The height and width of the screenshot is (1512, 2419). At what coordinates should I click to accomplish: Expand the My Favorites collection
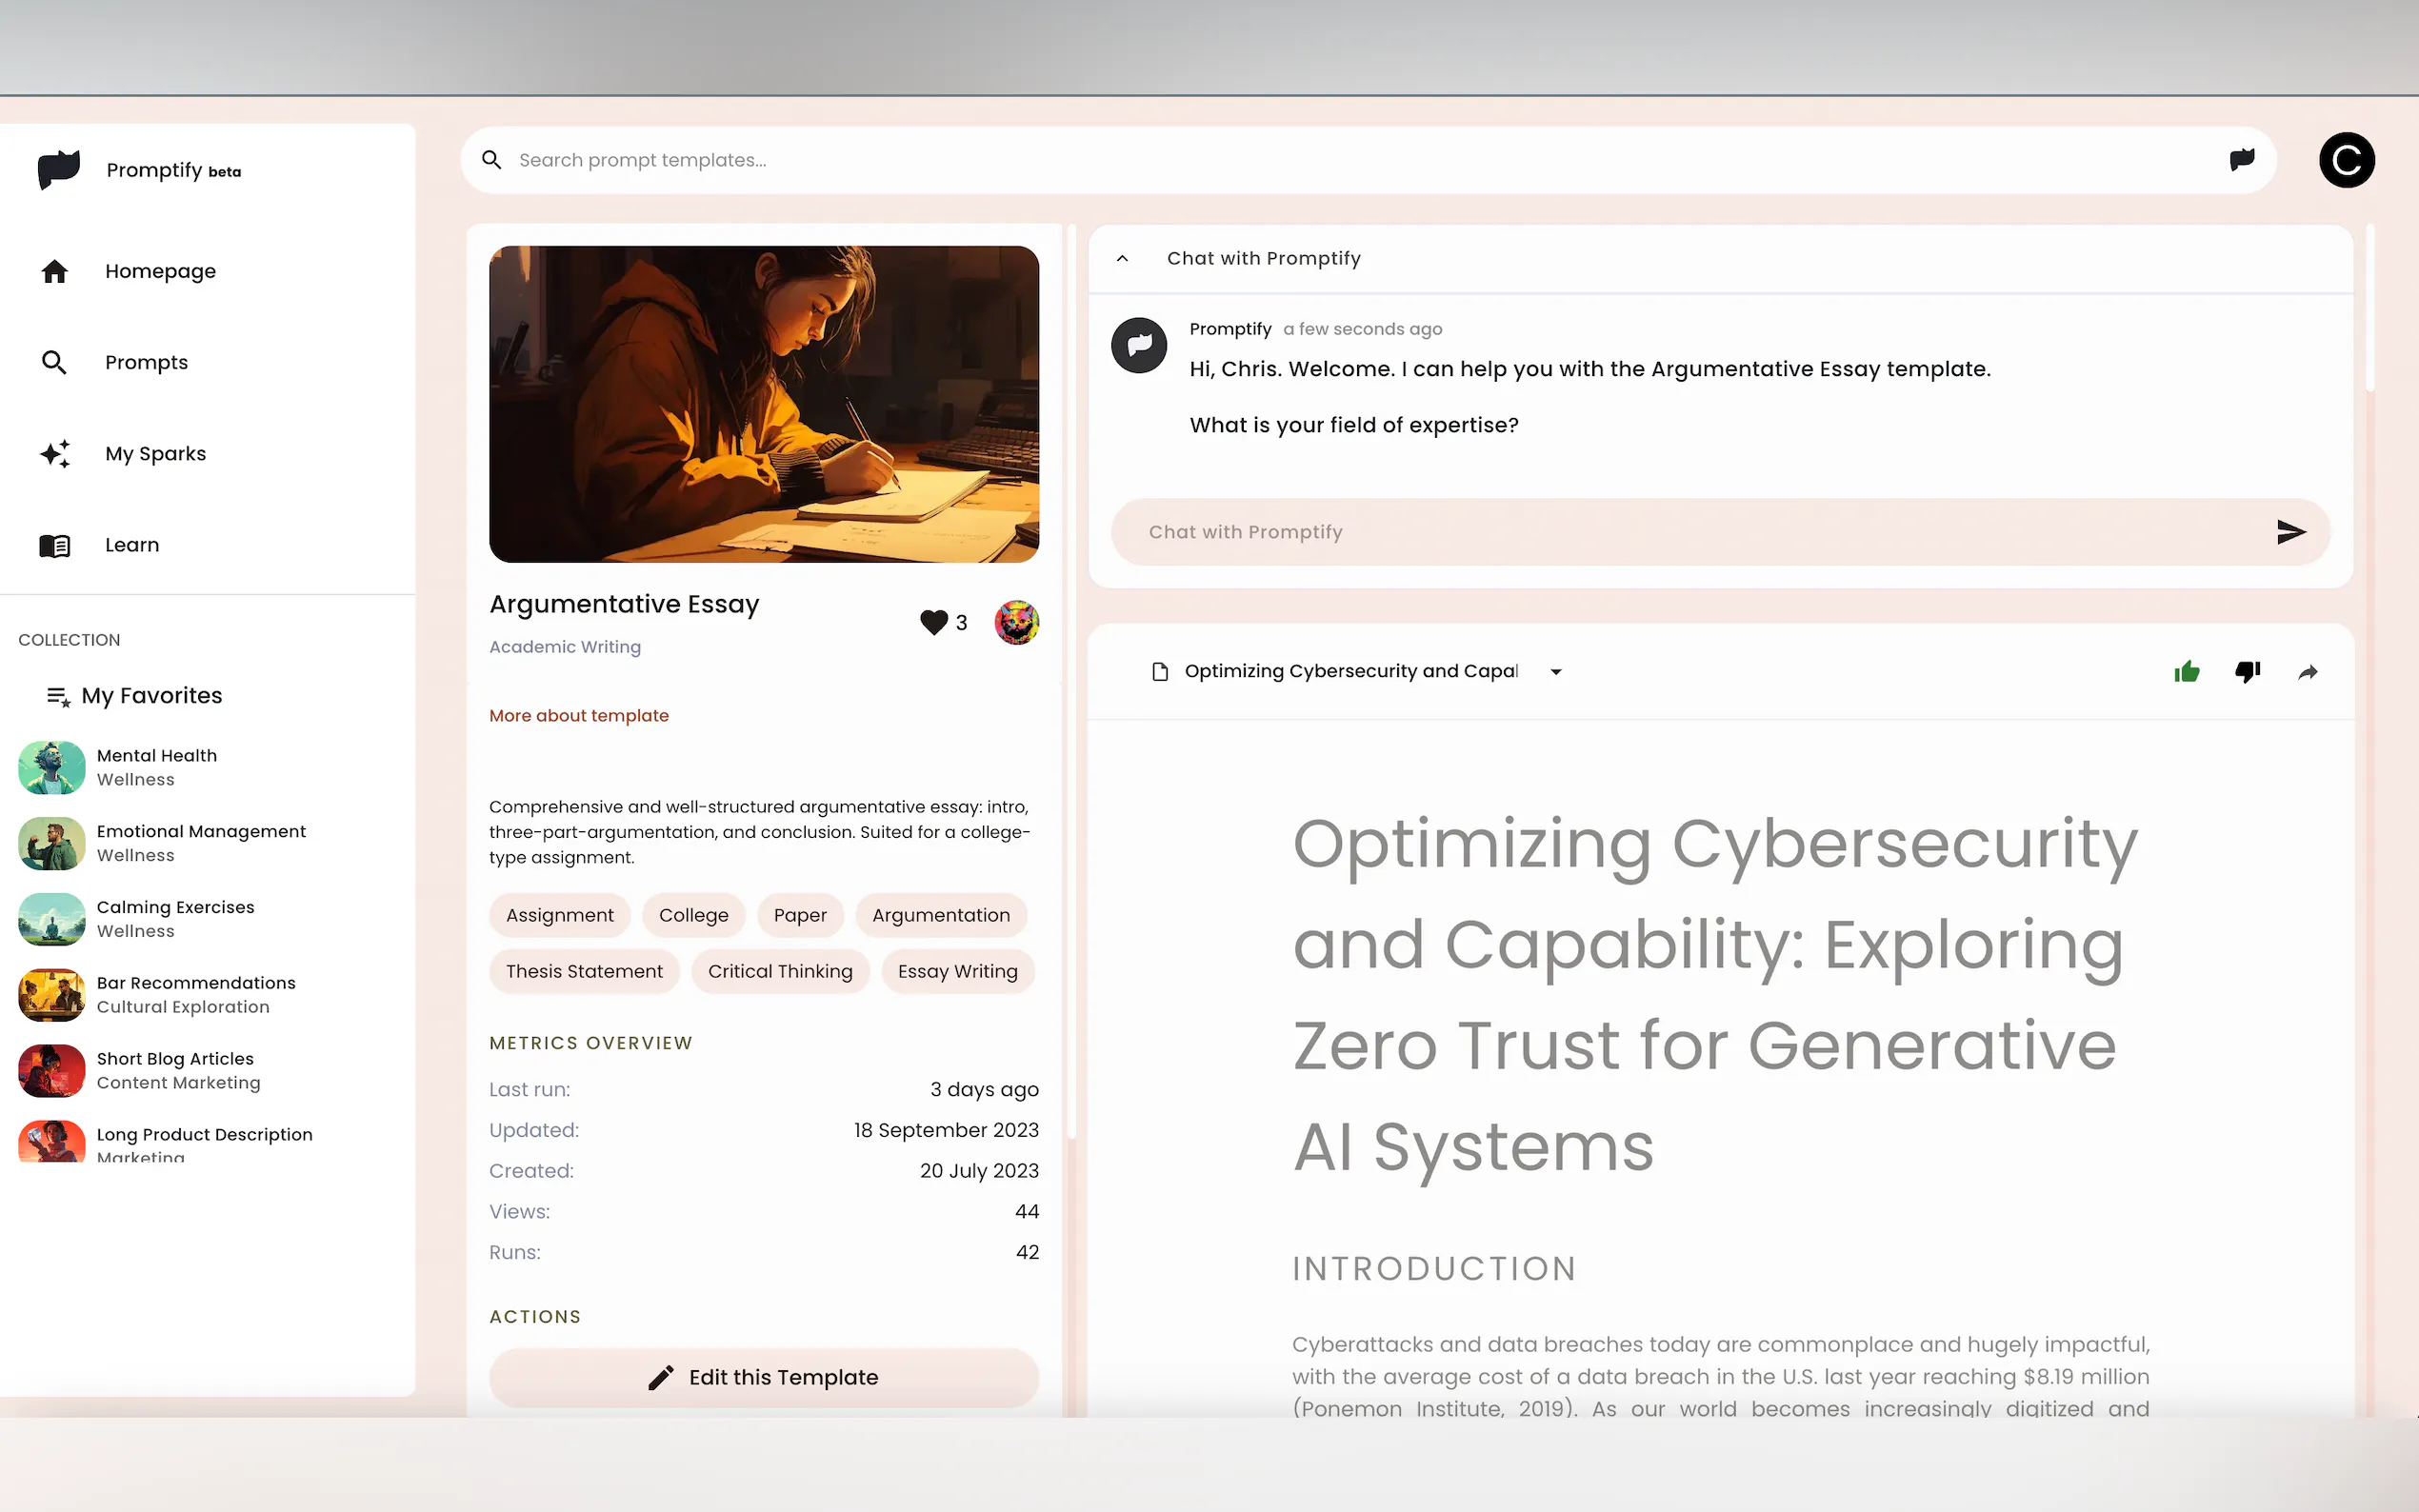coord(151,695)
